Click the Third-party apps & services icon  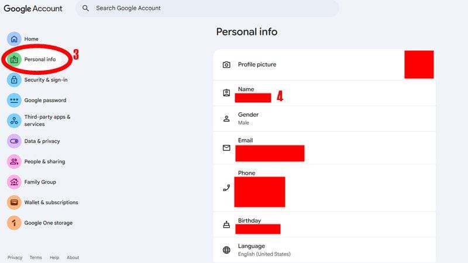point(14,120)
